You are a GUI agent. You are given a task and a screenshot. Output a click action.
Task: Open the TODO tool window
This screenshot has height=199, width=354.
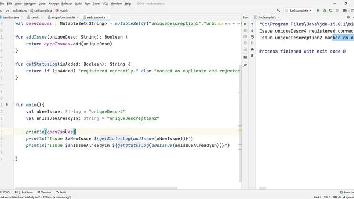[x=5, y=192]
